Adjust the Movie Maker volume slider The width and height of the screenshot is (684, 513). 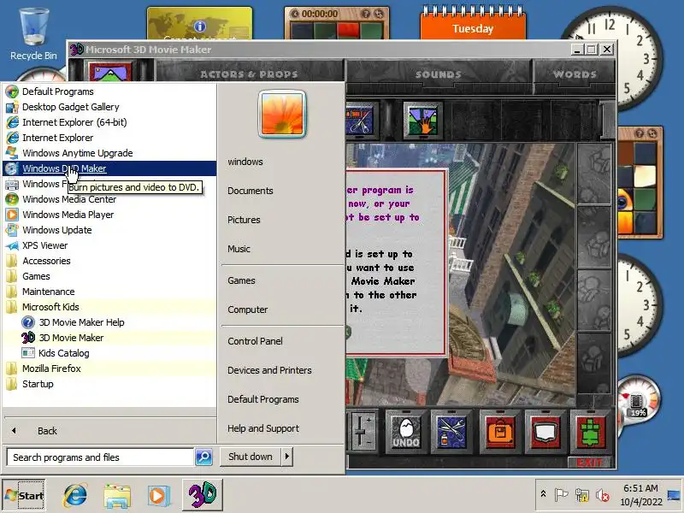click(x=361, y=431)
